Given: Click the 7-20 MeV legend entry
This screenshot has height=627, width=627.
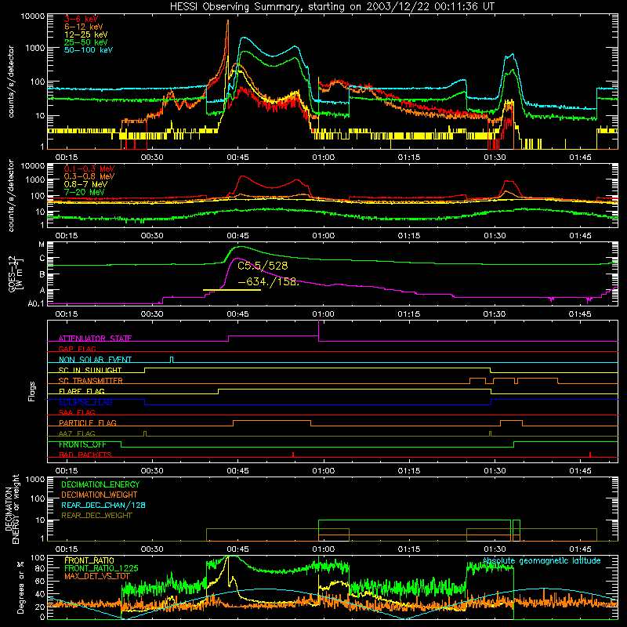Looking at the screenshot, I should pos(85,192).
